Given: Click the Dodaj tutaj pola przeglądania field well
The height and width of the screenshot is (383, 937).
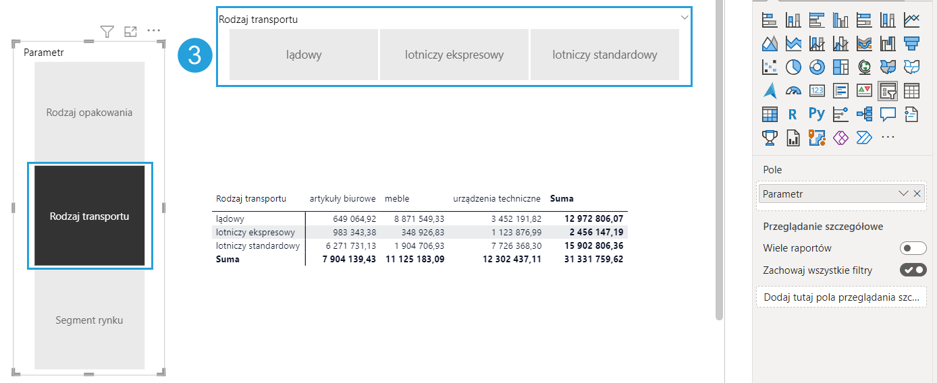Looking at the screenshot, I should 840,297.
